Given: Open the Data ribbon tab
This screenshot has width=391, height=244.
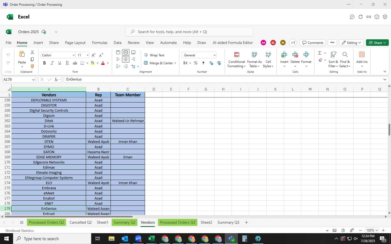Looking at the screenshot, I should 118,43.
